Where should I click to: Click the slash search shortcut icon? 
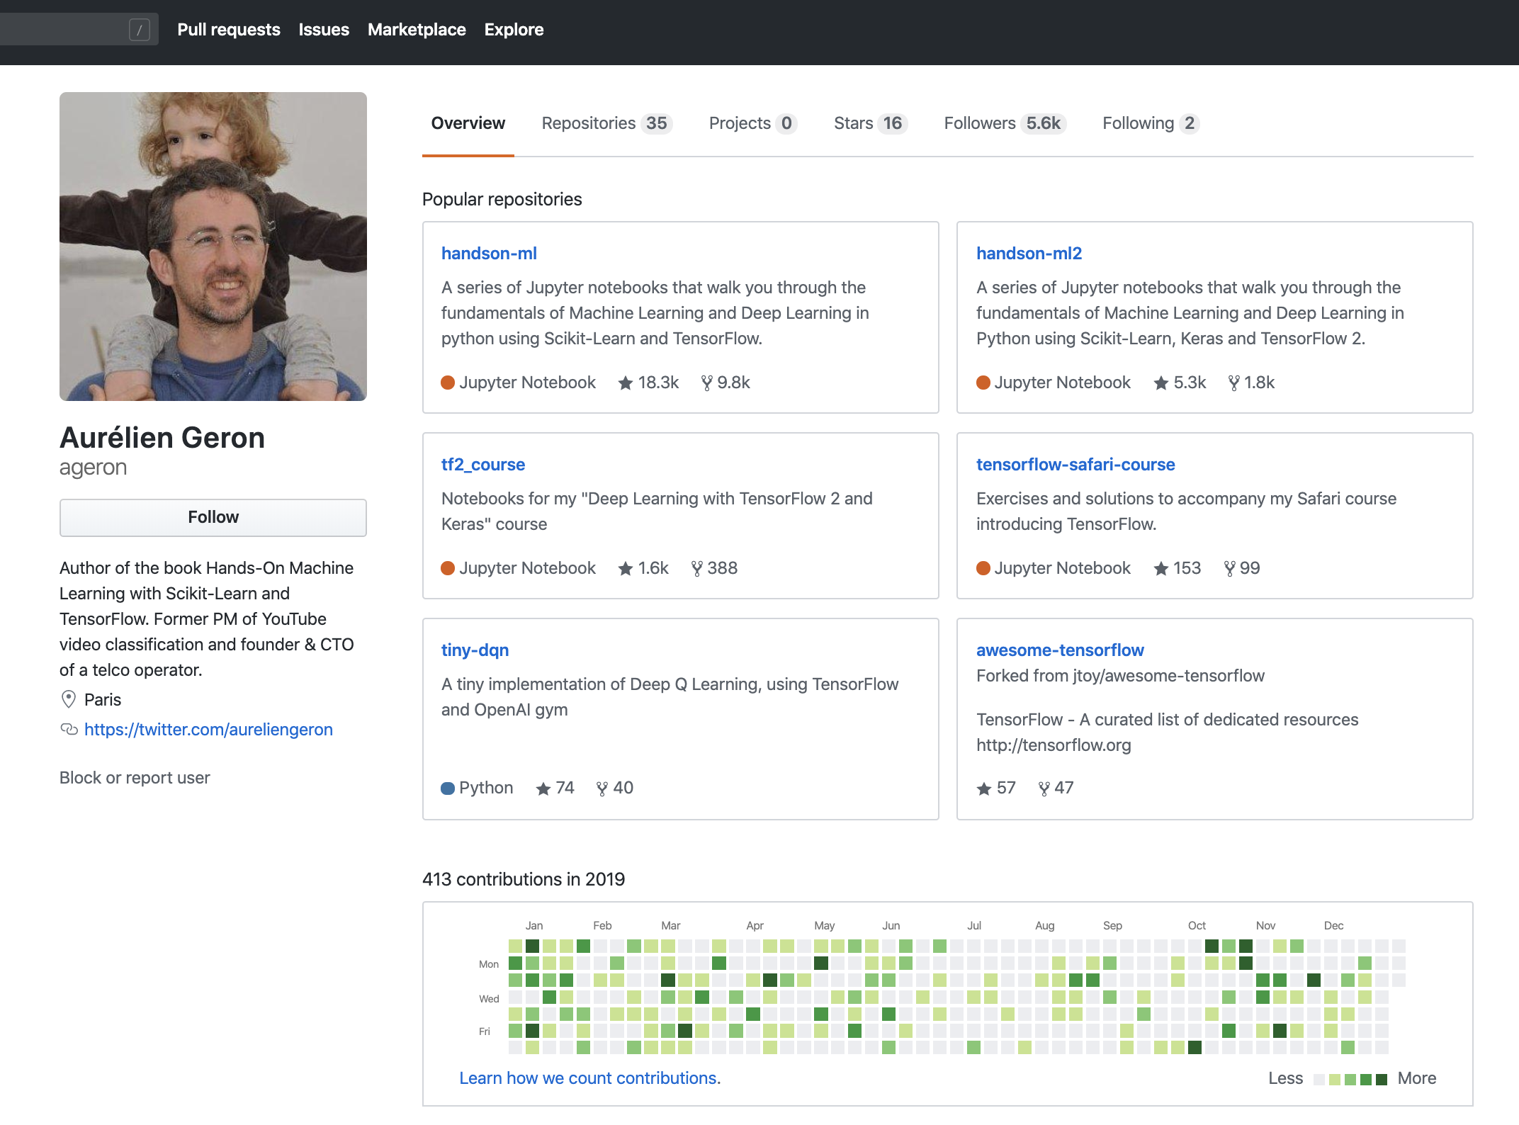coord(140,30)
